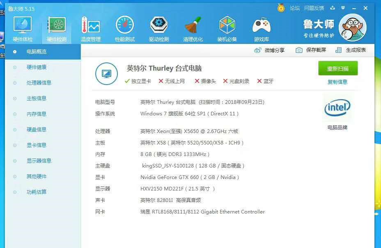Open 装机必备 essential software cube
Viewport: 381px width, 248px height.
click(x=227, y=29)
